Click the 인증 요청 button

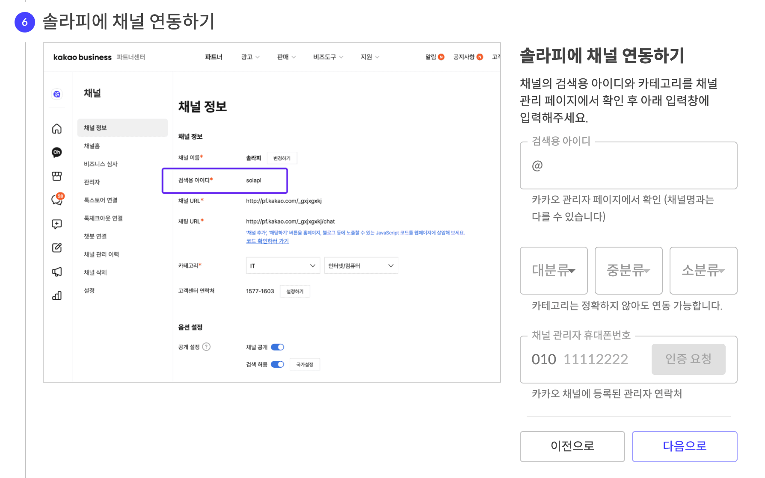click(x=688, y=359)
